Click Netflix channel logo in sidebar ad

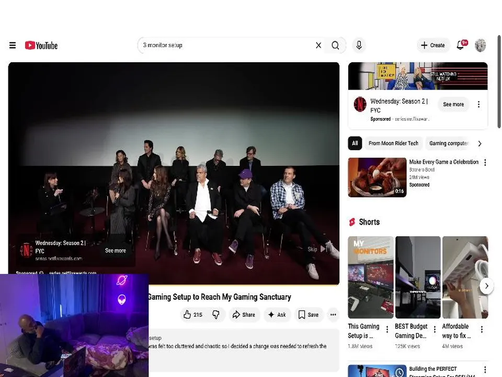click(x=360, y=104)
